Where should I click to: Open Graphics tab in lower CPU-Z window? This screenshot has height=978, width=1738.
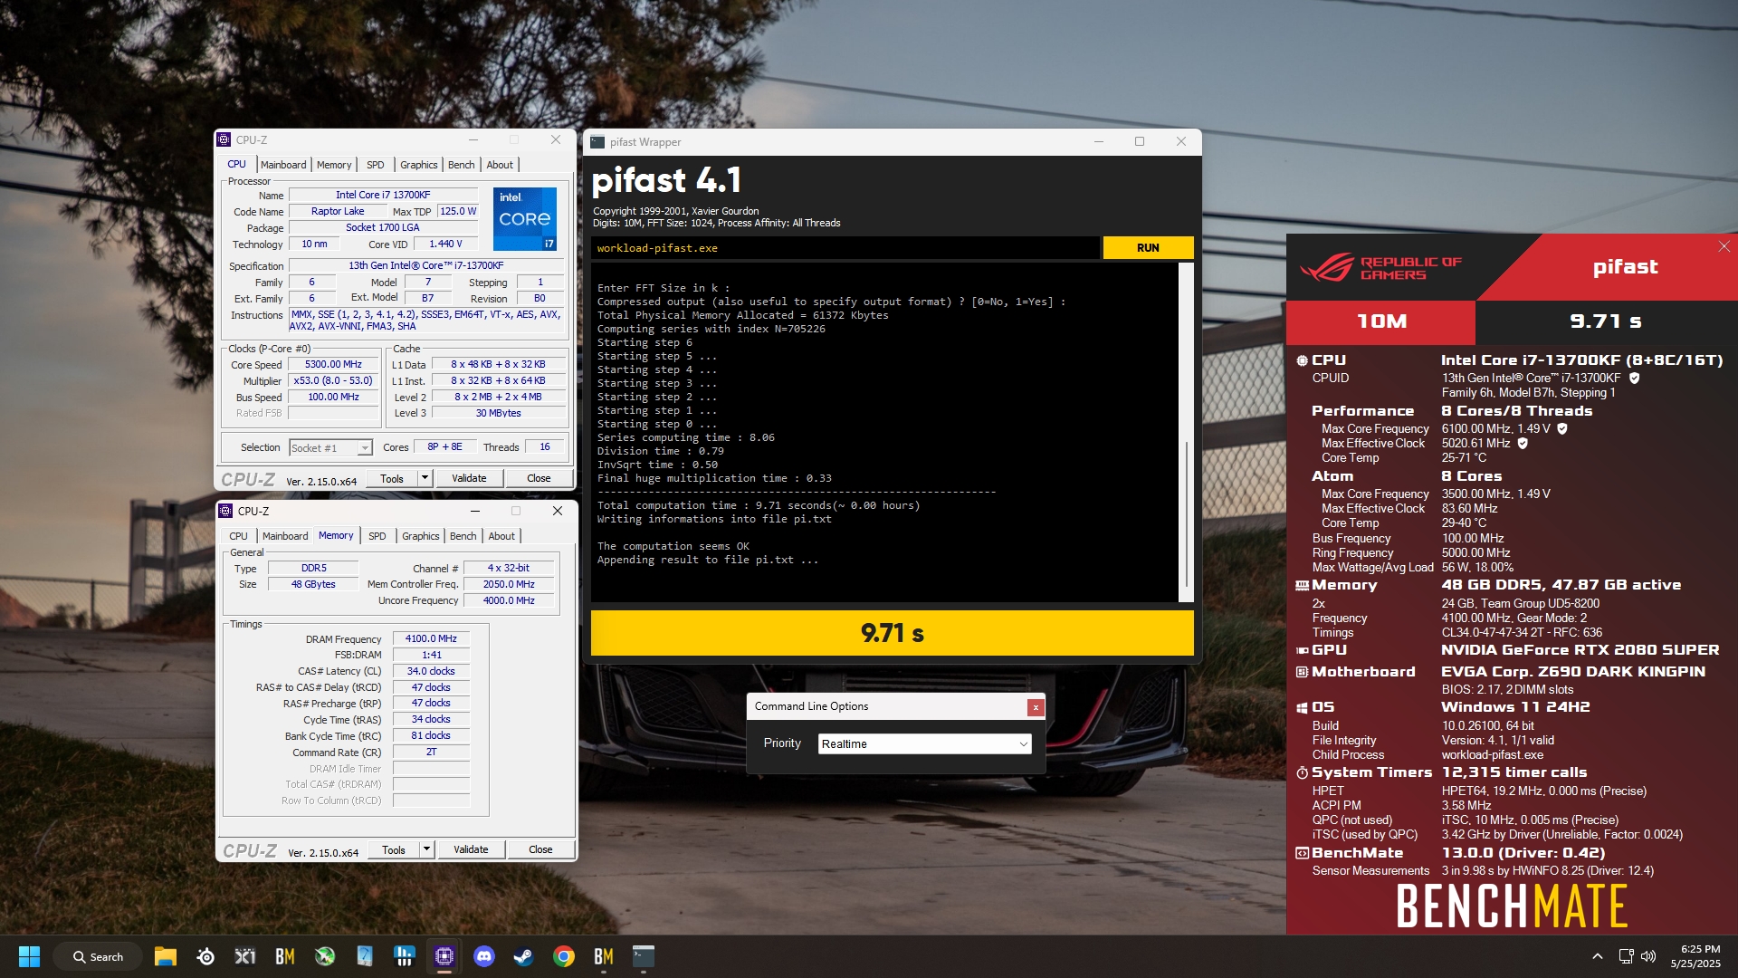click(x=421, y=536)
